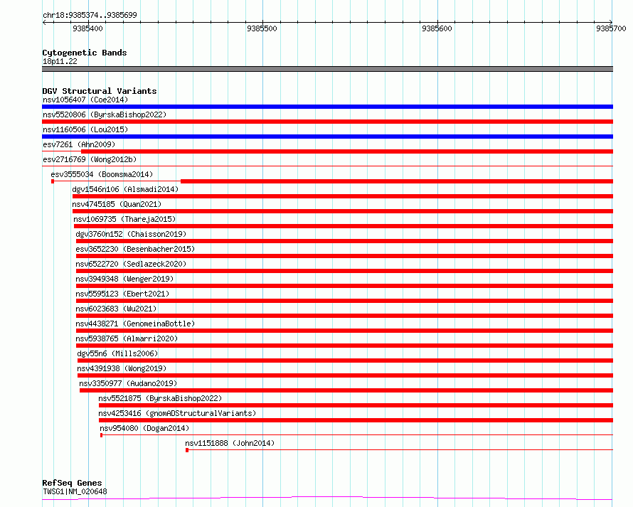Click the TWSG1|NM_020648 gene label
633x507 pixels.
coord(75,491)
